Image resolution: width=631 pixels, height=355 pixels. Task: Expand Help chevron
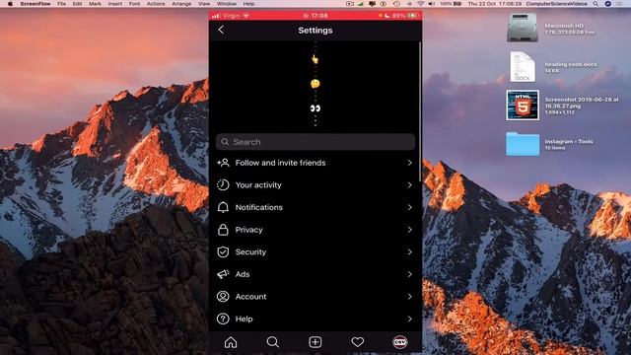[x=409, y=319]
